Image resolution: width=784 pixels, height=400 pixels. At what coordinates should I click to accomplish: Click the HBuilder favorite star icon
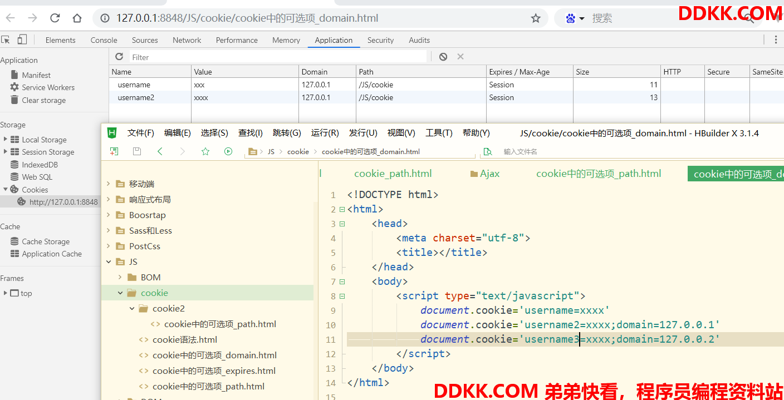(x=205, y=151)
